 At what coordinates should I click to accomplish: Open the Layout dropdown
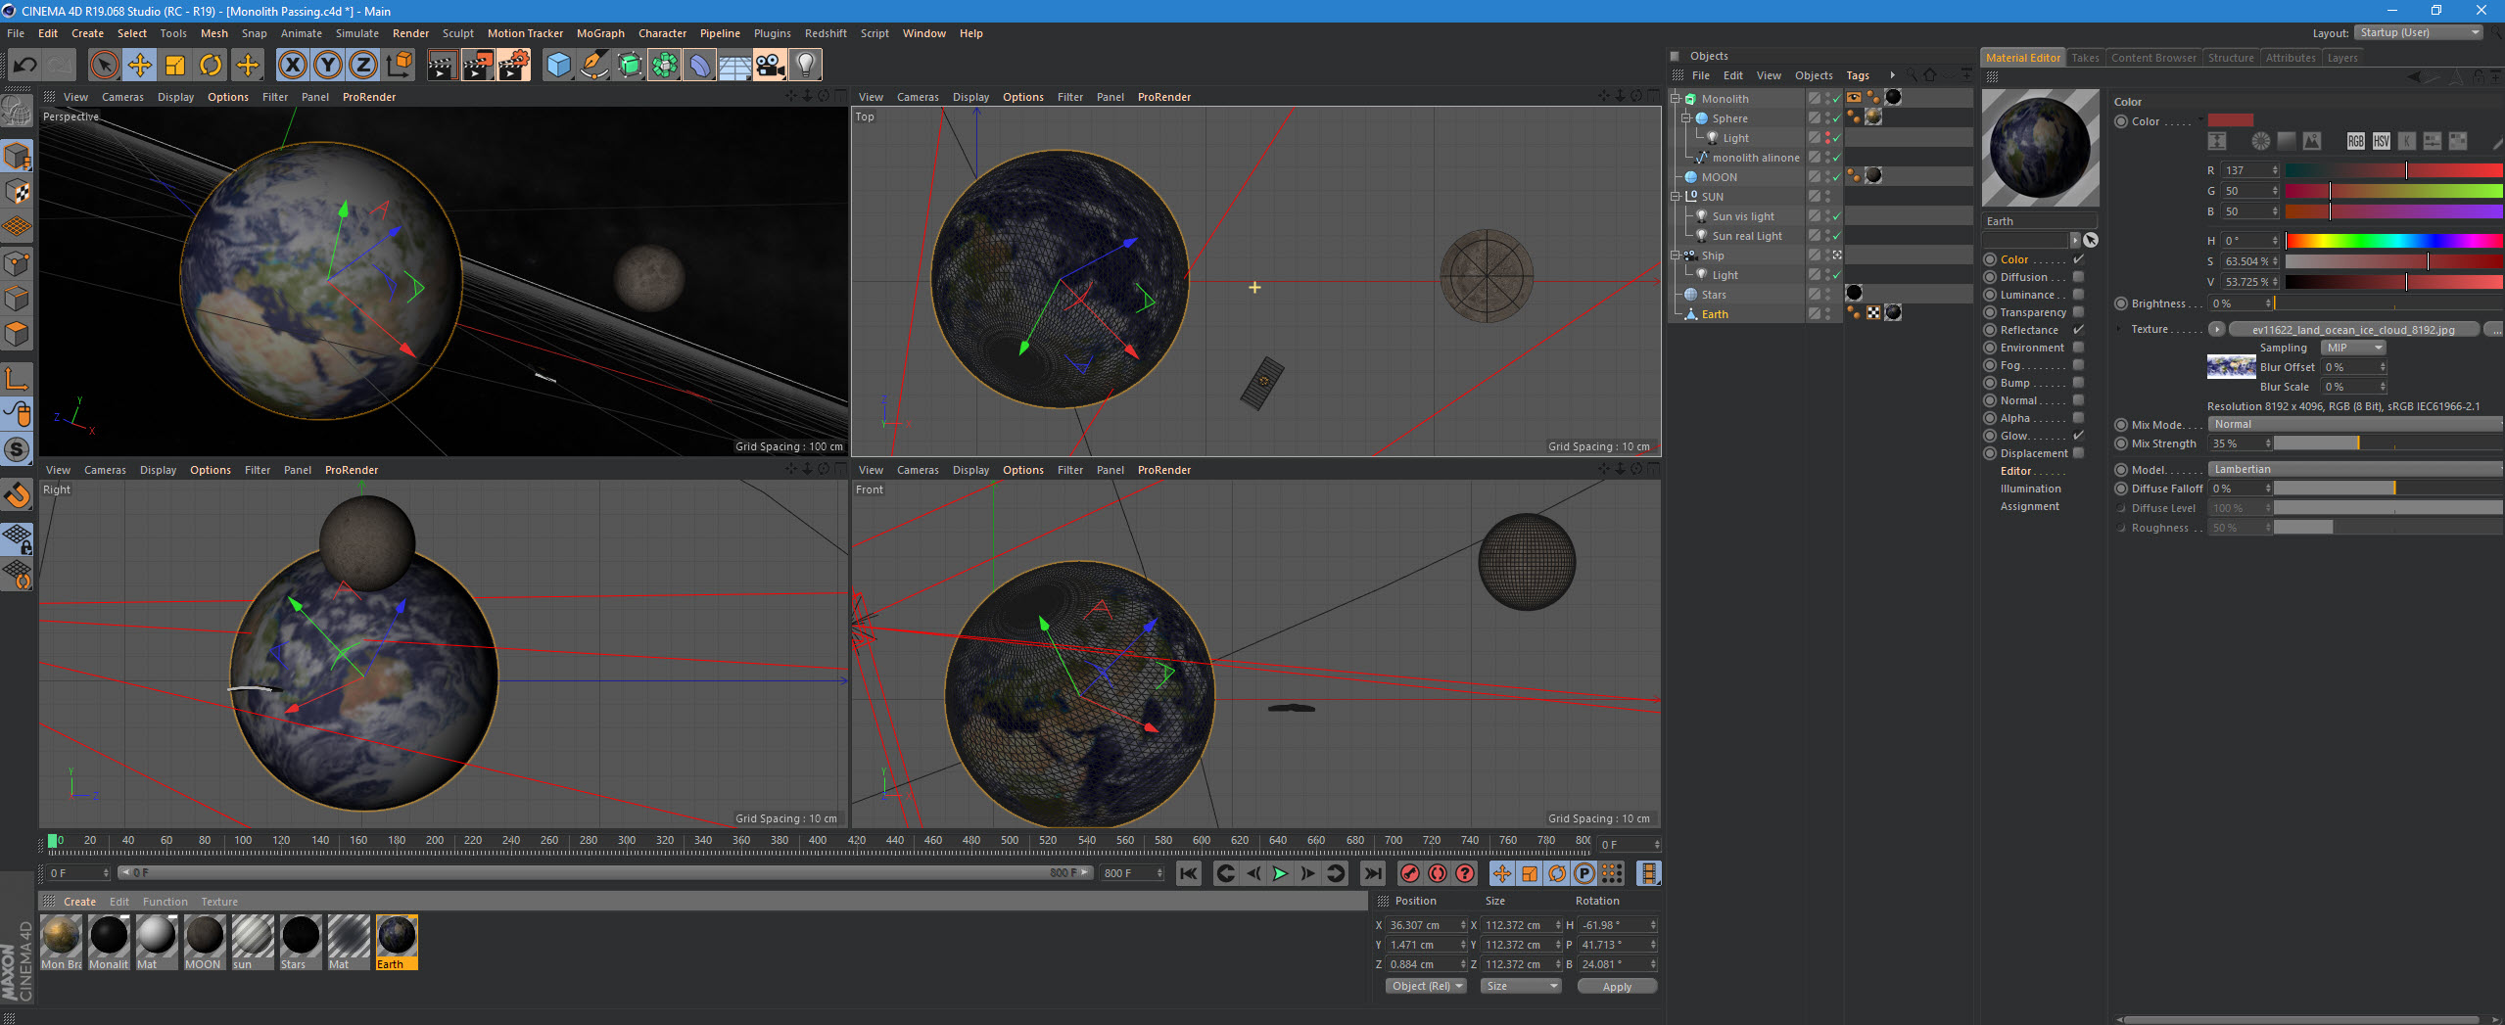coord(2418,32)
